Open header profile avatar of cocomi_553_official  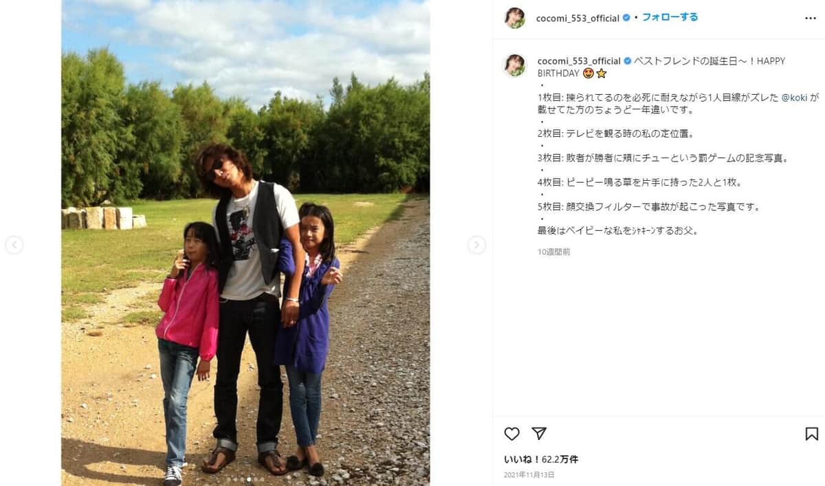(x=515, y=18)
